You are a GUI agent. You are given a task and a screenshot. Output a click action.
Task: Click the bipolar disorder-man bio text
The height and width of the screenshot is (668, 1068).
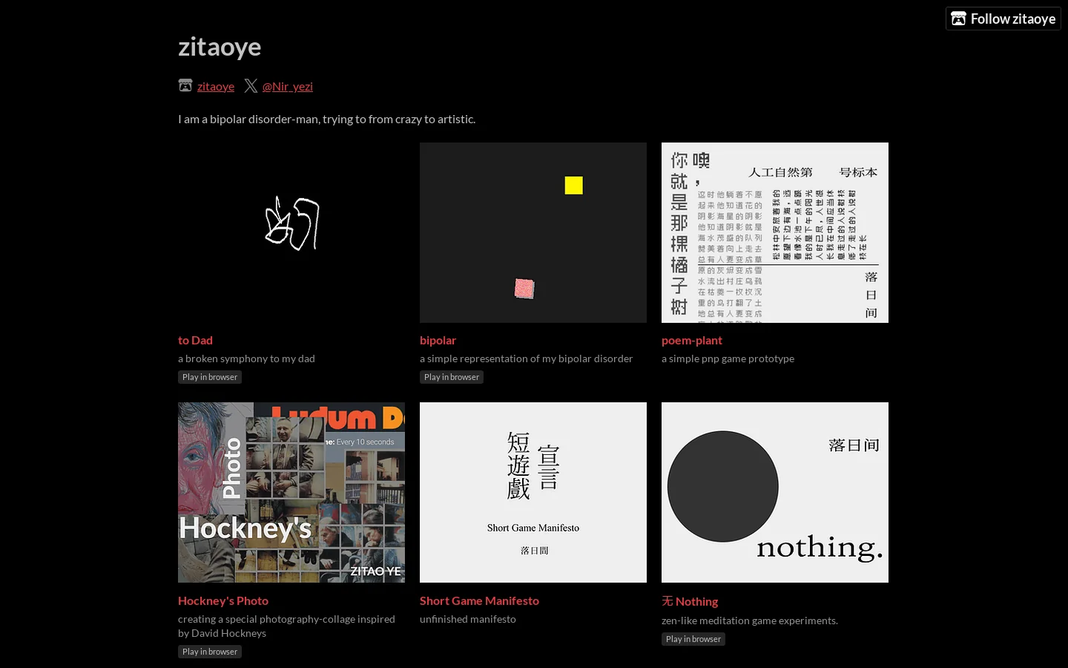[326, 119]
